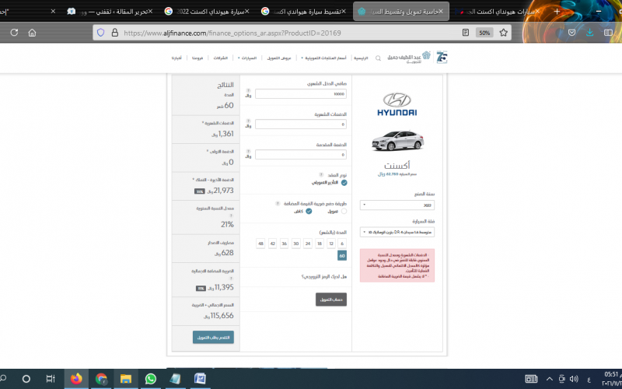
Task: Click the صافي الدخل الشهري input field
Action: click(301, 94)
